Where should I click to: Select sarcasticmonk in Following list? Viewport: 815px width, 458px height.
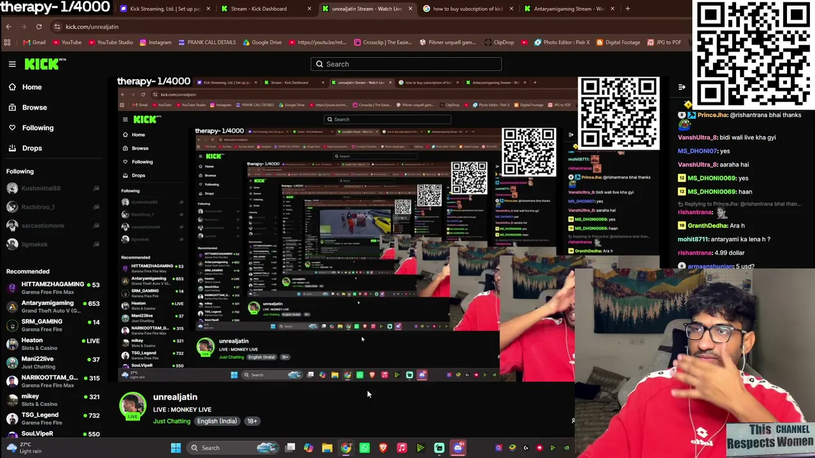(53, 225)
